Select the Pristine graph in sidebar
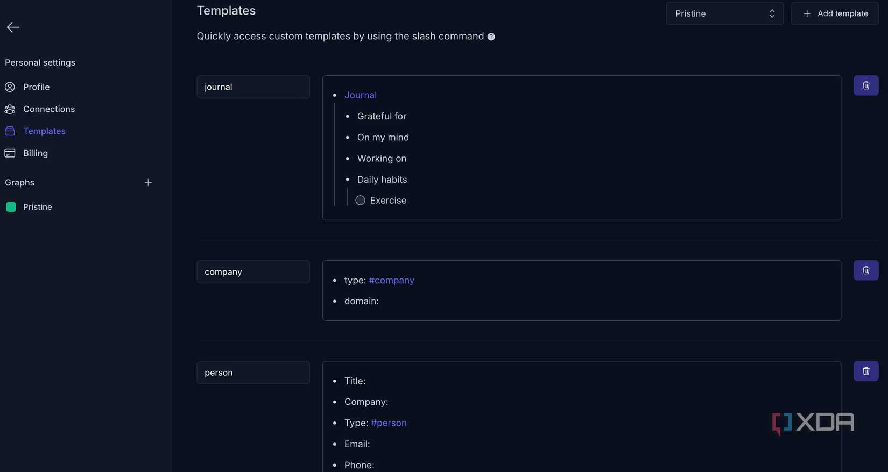Screen dimensions: 888x472 coord(38,206)
